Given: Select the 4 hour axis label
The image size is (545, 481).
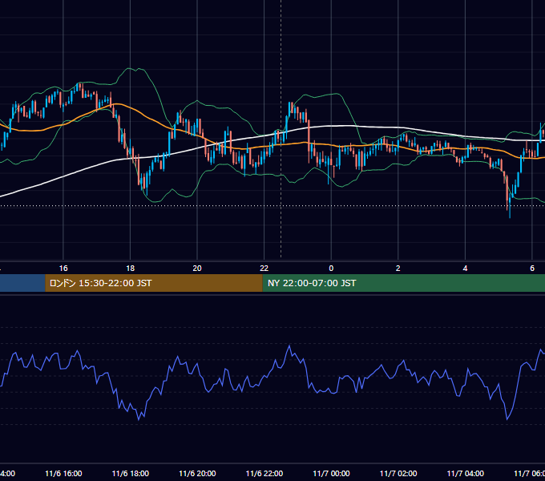Looking at the screenshot, I should click(465, 269).
